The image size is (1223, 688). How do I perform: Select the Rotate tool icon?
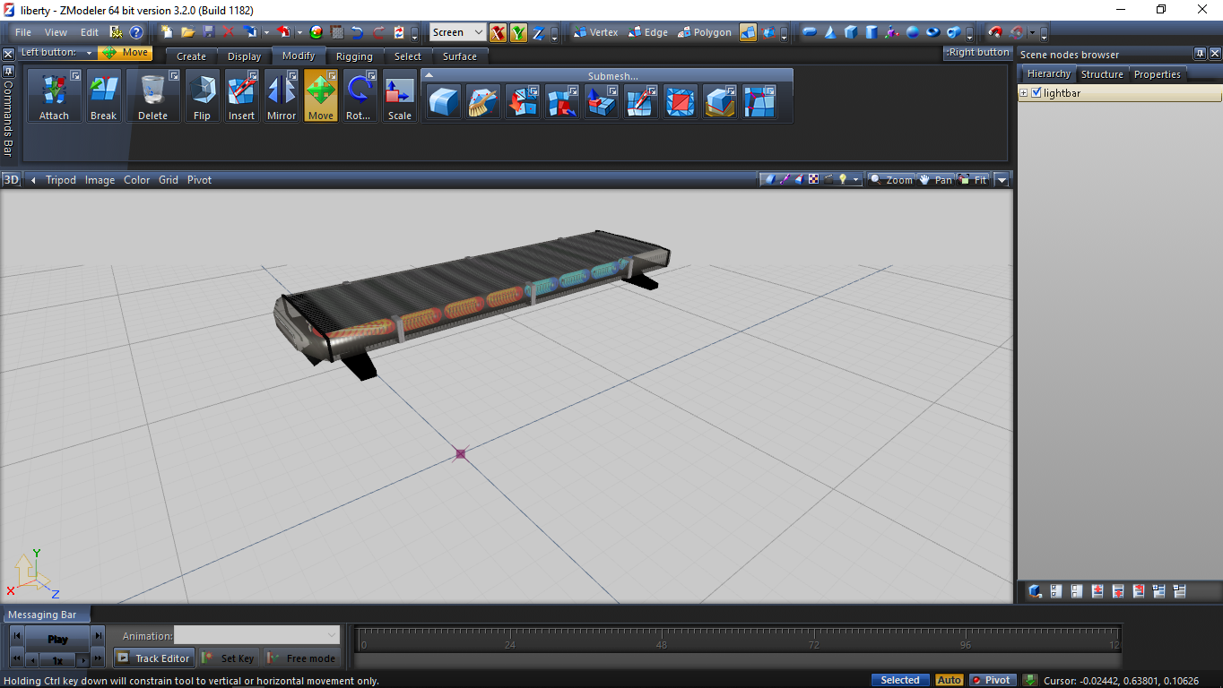pyautogui.click(x=358, y=96)
